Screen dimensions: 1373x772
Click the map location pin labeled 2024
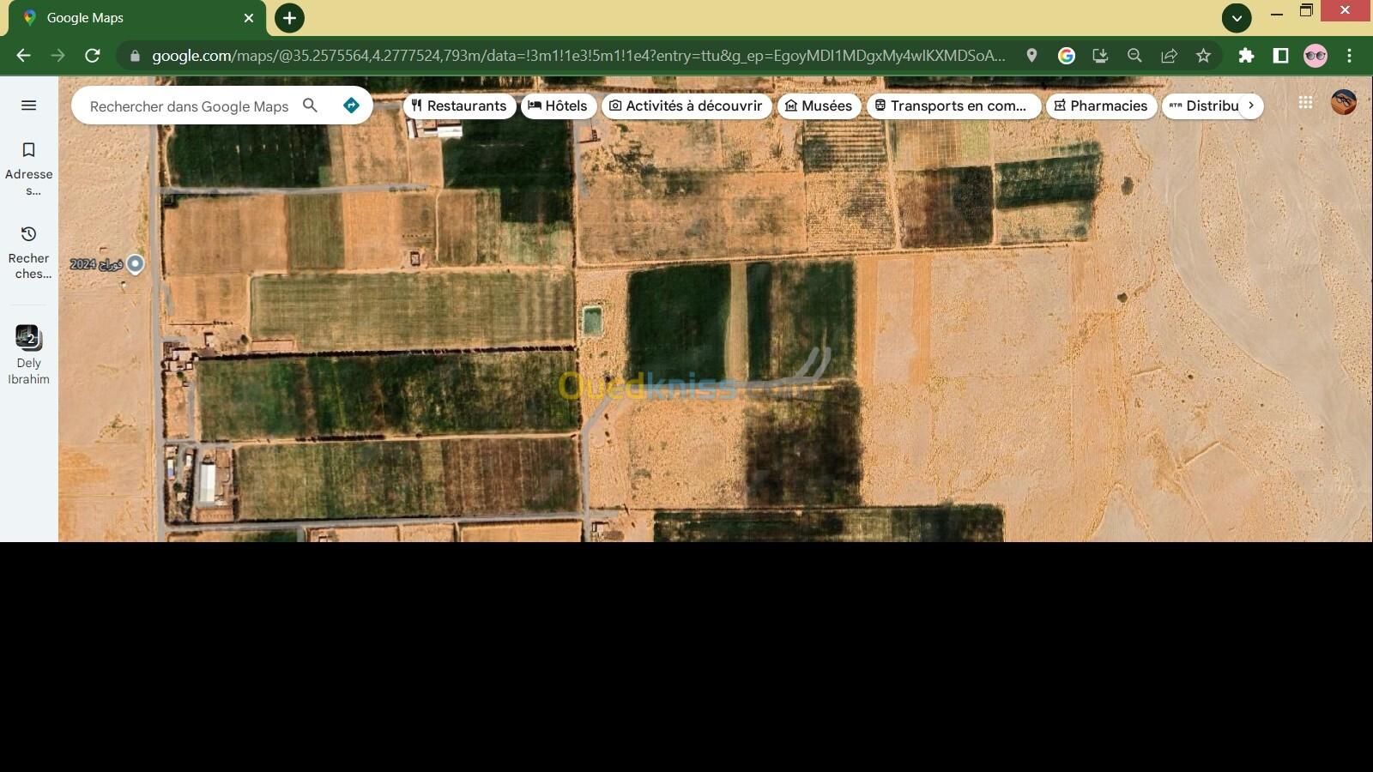[135, 264]
